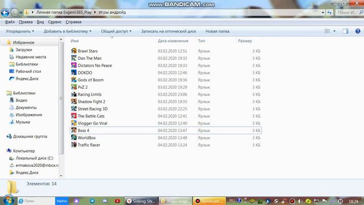This screenshot has height=205, width=364.
Task: Open Локальный диск (C:)
Action: tap(34, 158)
